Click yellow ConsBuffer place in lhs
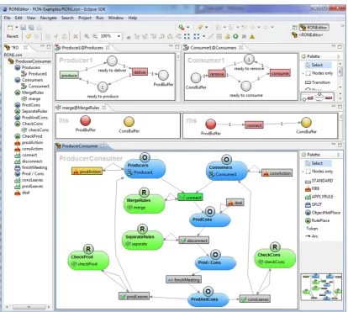 pyautogui.click(x=129, y=122)
